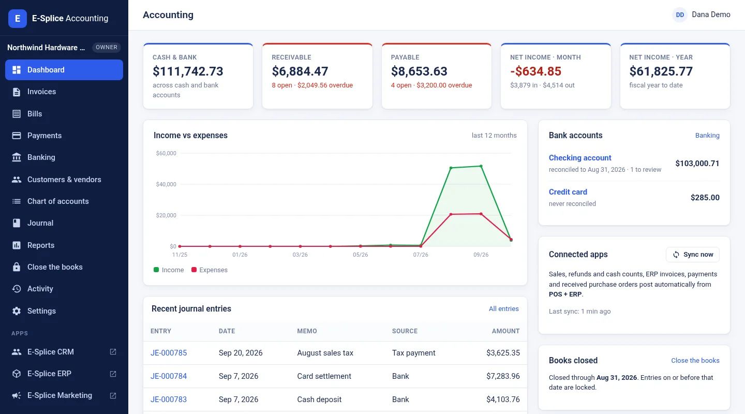Viewport: 745px width, 414px height.
Task: Click the Sync now button
Action: (693, 255)
